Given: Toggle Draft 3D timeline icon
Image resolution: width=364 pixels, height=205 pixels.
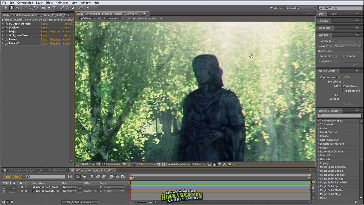Looking at the screenshot, I should pyautogui.click(x=84, y=177).
